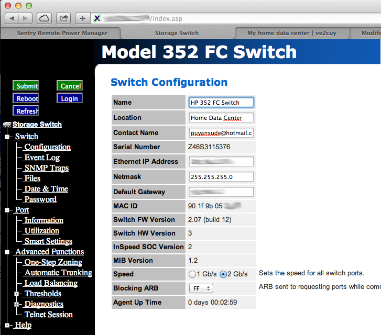Image resolution: width=381 pixels, height=335 pixels.
Task: Open the Telnet Session link
Action: (x=48, y=315)
